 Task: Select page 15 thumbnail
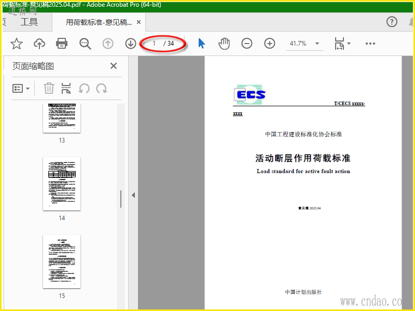click(x=62, y=262)
